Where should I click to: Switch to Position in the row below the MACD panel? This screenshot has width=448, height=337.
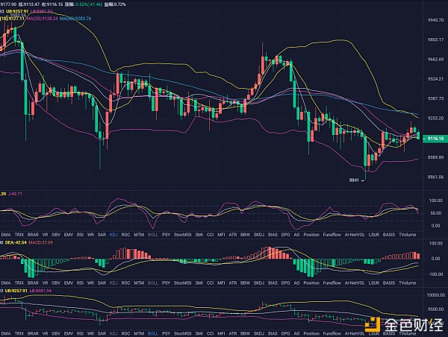click(311, 283)
